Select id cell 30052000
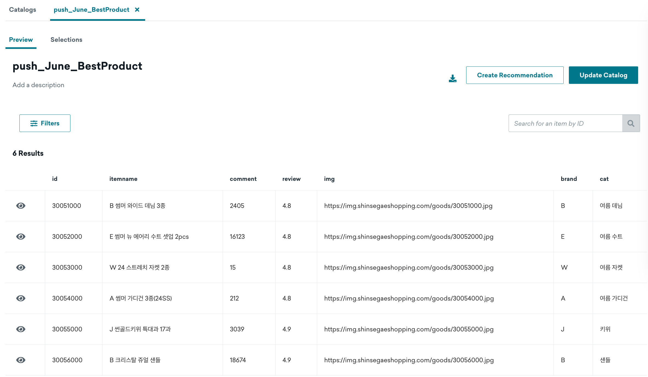The image size is (648, 377). click(67, 237)
